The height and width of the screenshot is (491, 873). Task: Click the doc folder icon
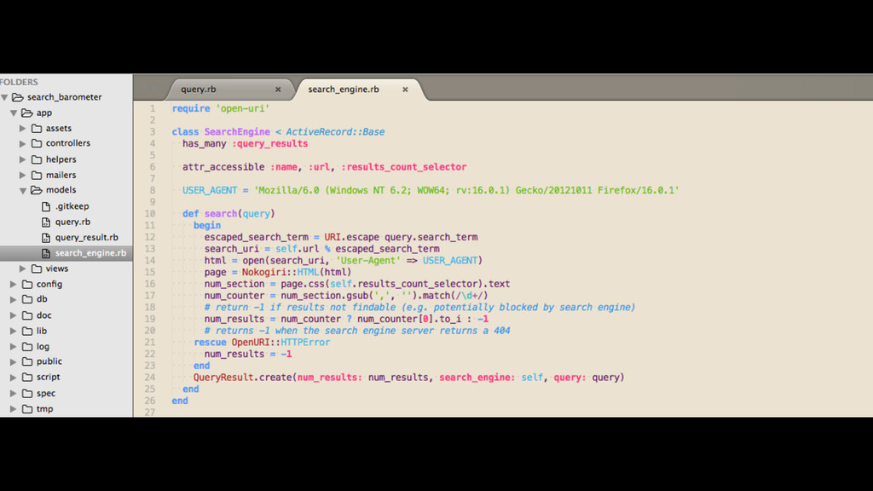(x=27, y=315)
